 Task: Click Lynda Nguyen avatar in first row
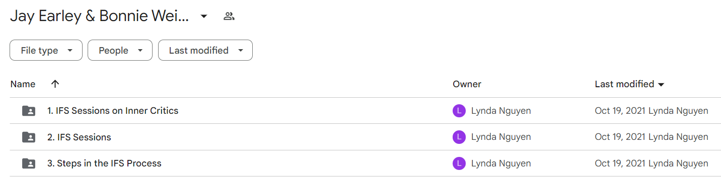pyautogui.click(x=459, y=111)
